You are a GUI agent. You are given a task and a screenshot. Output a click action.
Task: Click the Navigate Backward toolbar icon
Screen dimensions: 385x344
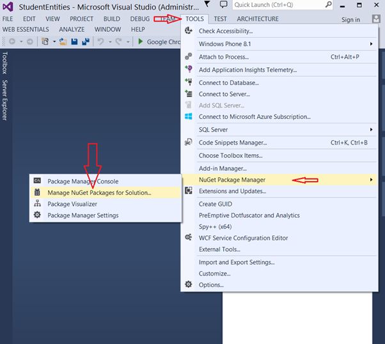tap(12, 42)
